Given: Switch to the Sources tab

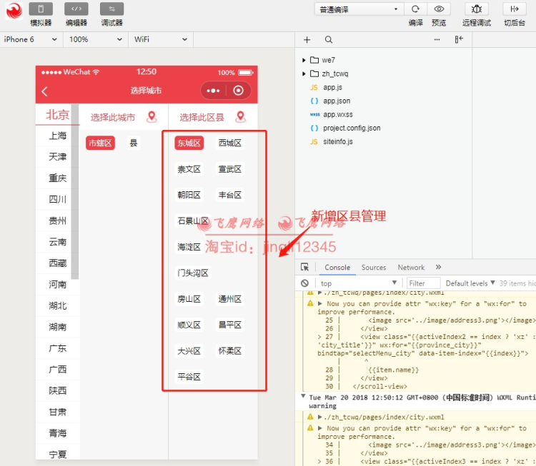Looking at the screenshot, I should click(374, 268).
